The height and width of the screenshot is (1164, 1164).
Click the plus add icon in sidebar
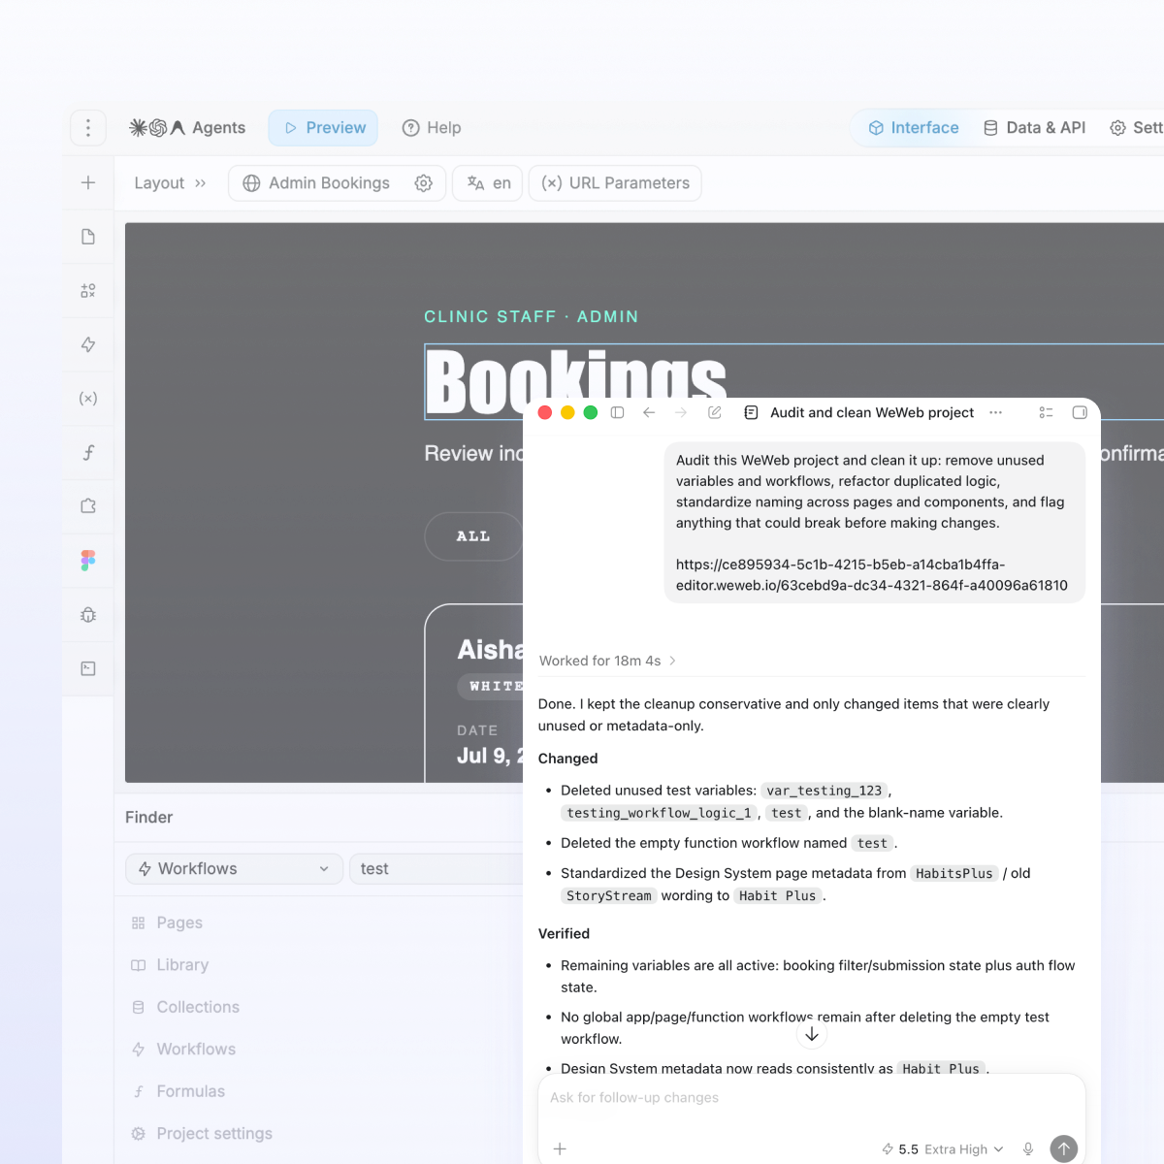coord(88,182)
